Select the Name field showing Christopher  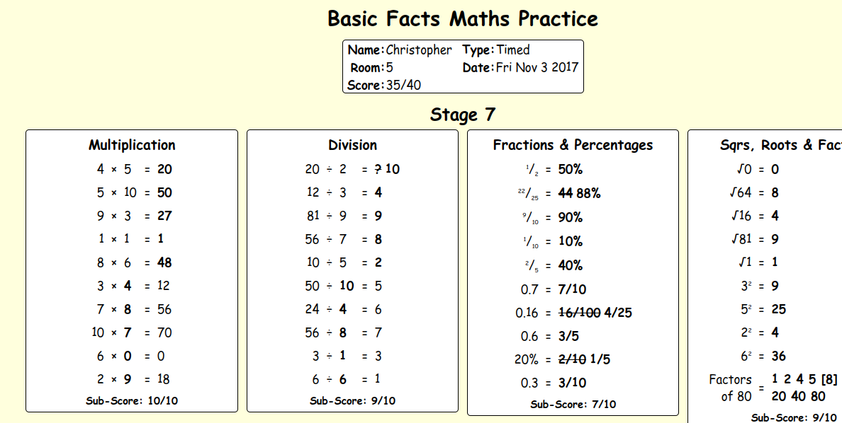click(x=400, y=50)
